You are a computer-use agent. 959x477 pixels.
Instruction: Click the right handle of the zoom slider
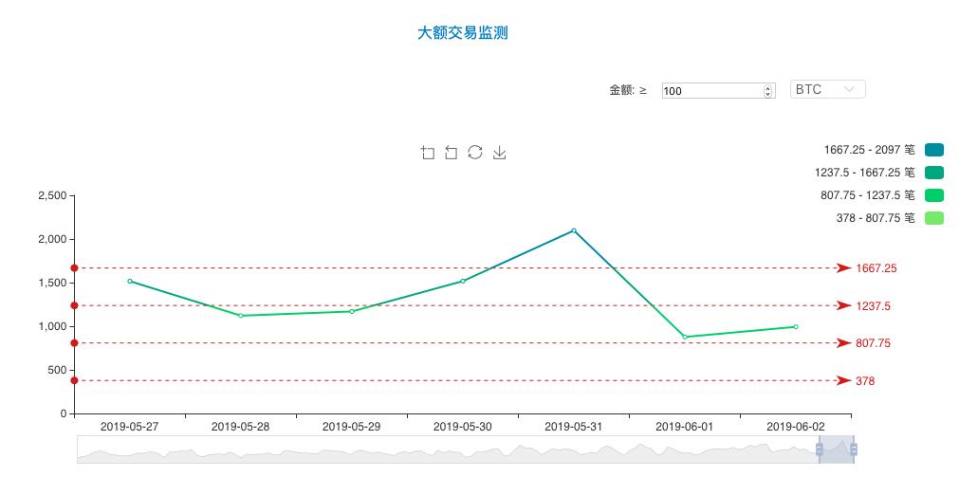click(x=854, y=449)
